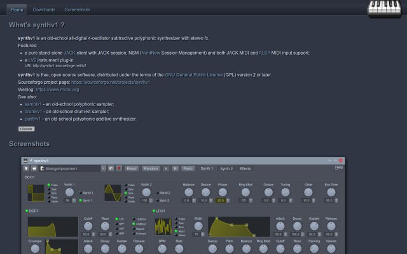Select the 24dB/oct filter slope

point(140,224)
